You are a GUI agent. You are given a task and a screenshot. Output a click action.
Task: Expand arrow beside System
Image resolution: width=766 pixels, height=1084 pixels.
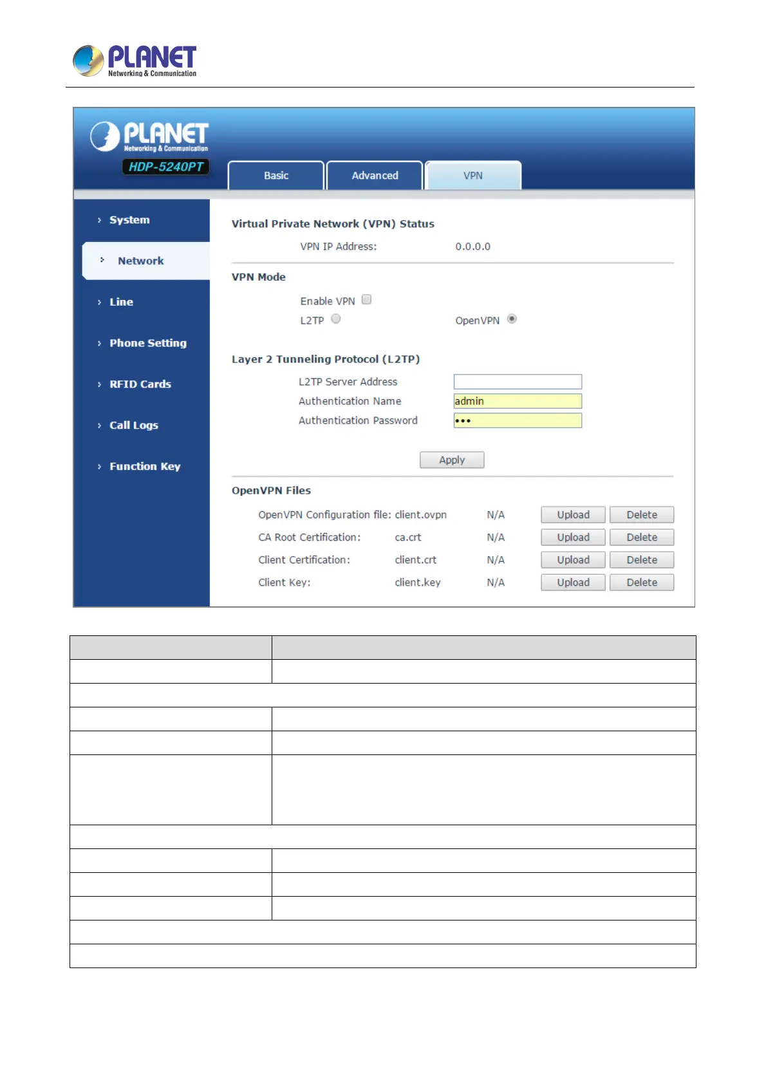[99, 220]
